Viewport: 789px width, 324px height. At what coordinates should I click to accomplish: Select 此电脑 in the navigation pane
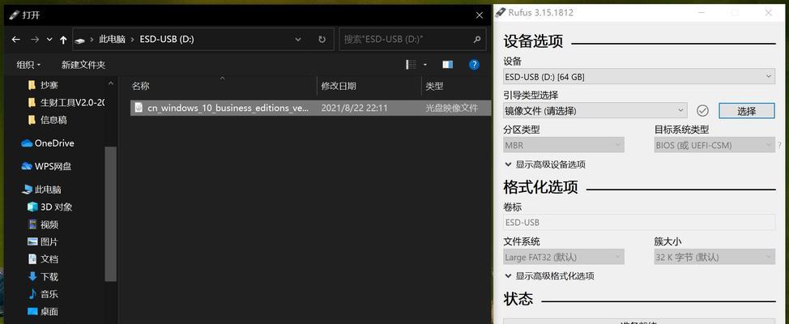tap(42, 190)
